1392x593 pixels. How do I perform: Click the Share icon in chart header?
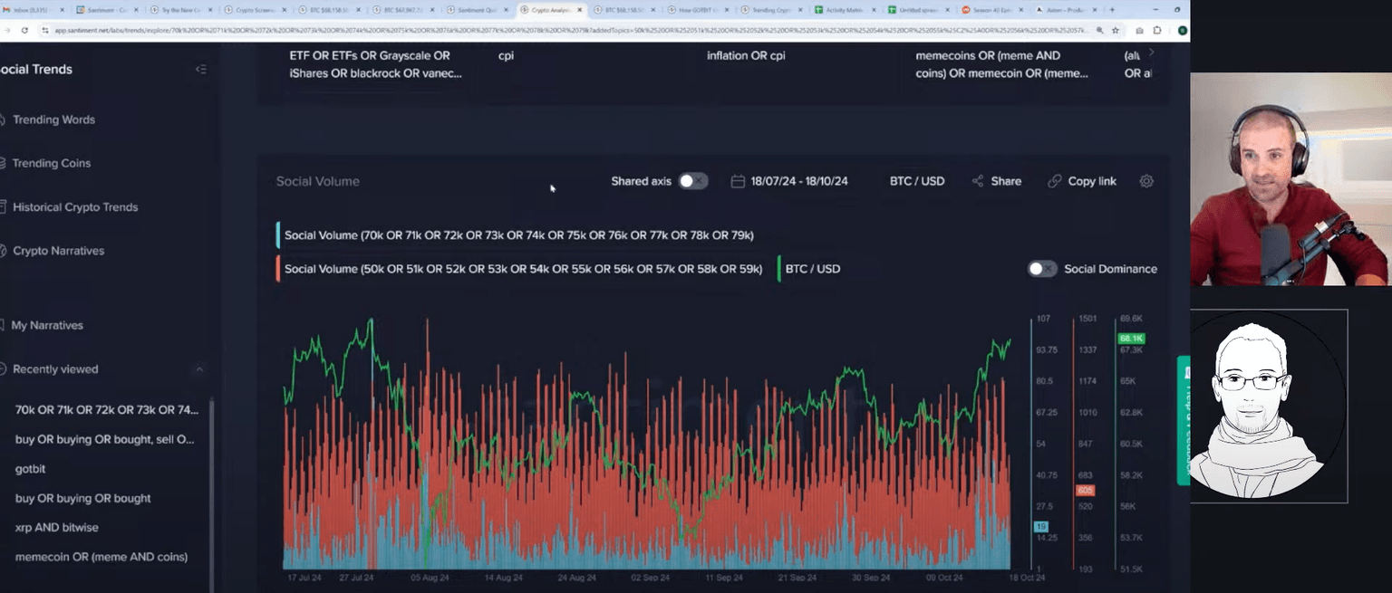click(x=978, y=181)
